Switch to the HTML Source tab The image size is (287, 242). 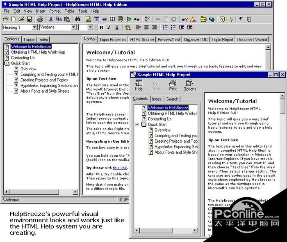(142, 39)
